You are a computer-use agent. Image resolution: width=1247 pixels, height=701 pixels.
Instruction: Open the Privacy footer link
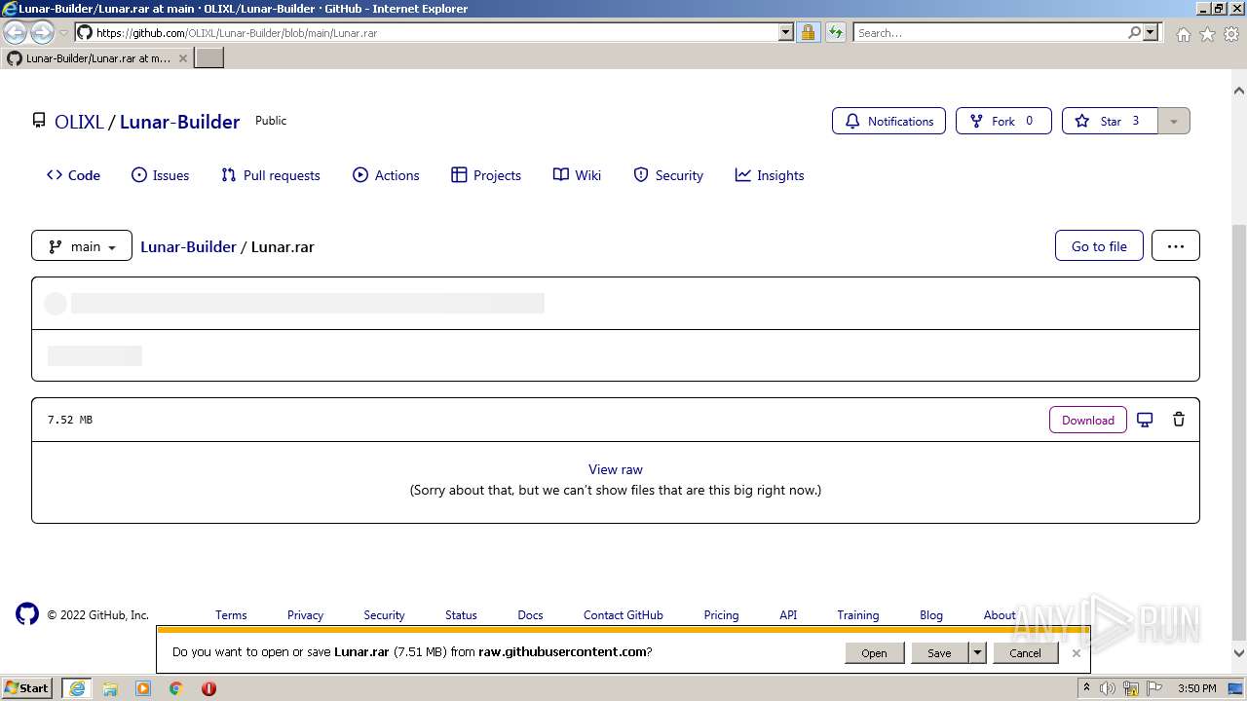coord(305,615)
